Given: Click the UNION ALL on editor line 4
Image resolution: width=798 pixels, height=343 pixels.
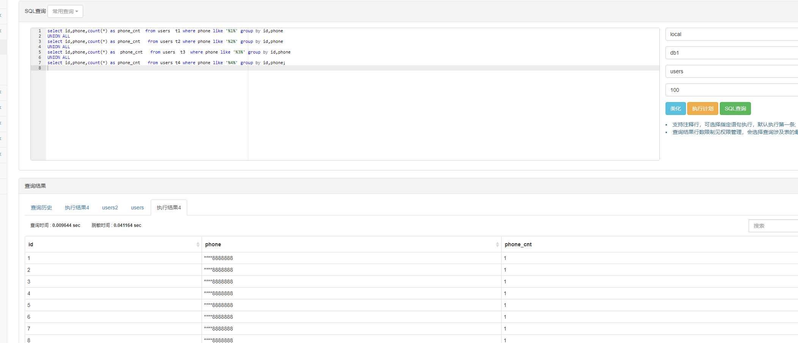Looking at the screenshot, I should click(58, 47).
